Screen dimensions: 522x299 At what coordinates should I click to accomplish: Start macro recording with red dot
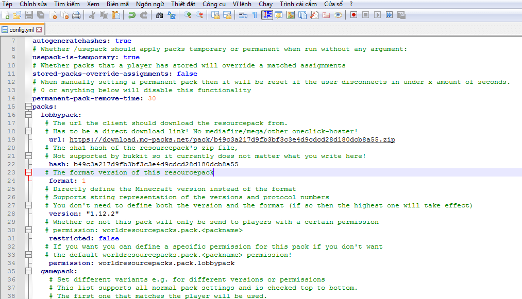pos(353,15)
